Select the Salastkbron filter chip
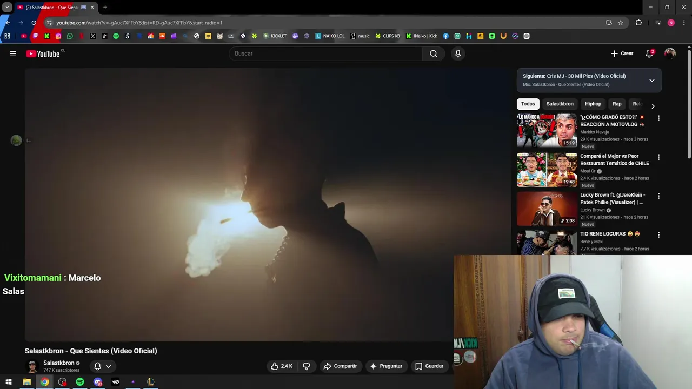This screenshot has width=692, height=389. [x=560, y=104]
